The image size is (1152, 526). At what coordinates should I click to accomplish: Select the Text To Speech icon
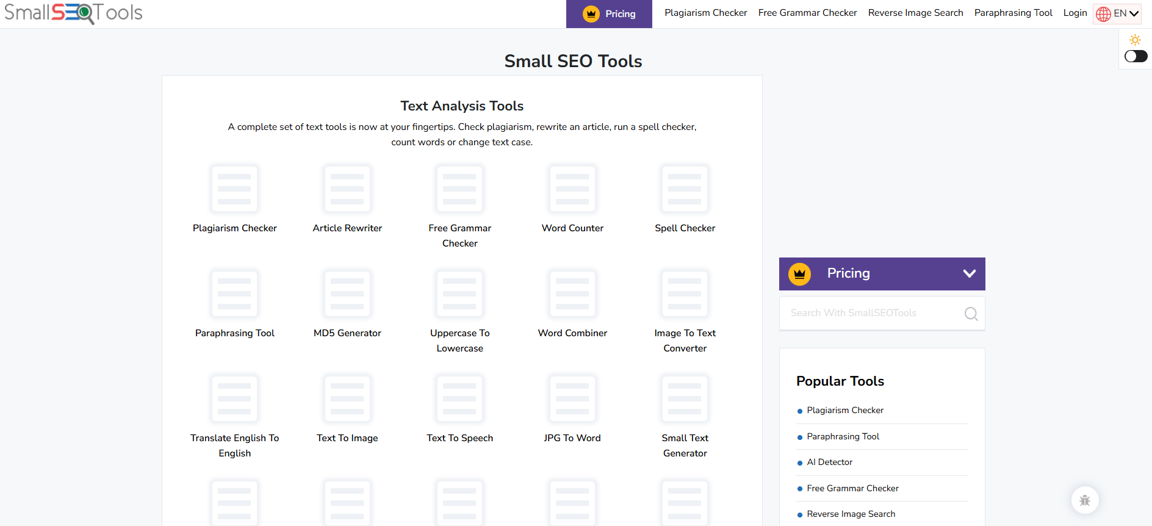459,399
